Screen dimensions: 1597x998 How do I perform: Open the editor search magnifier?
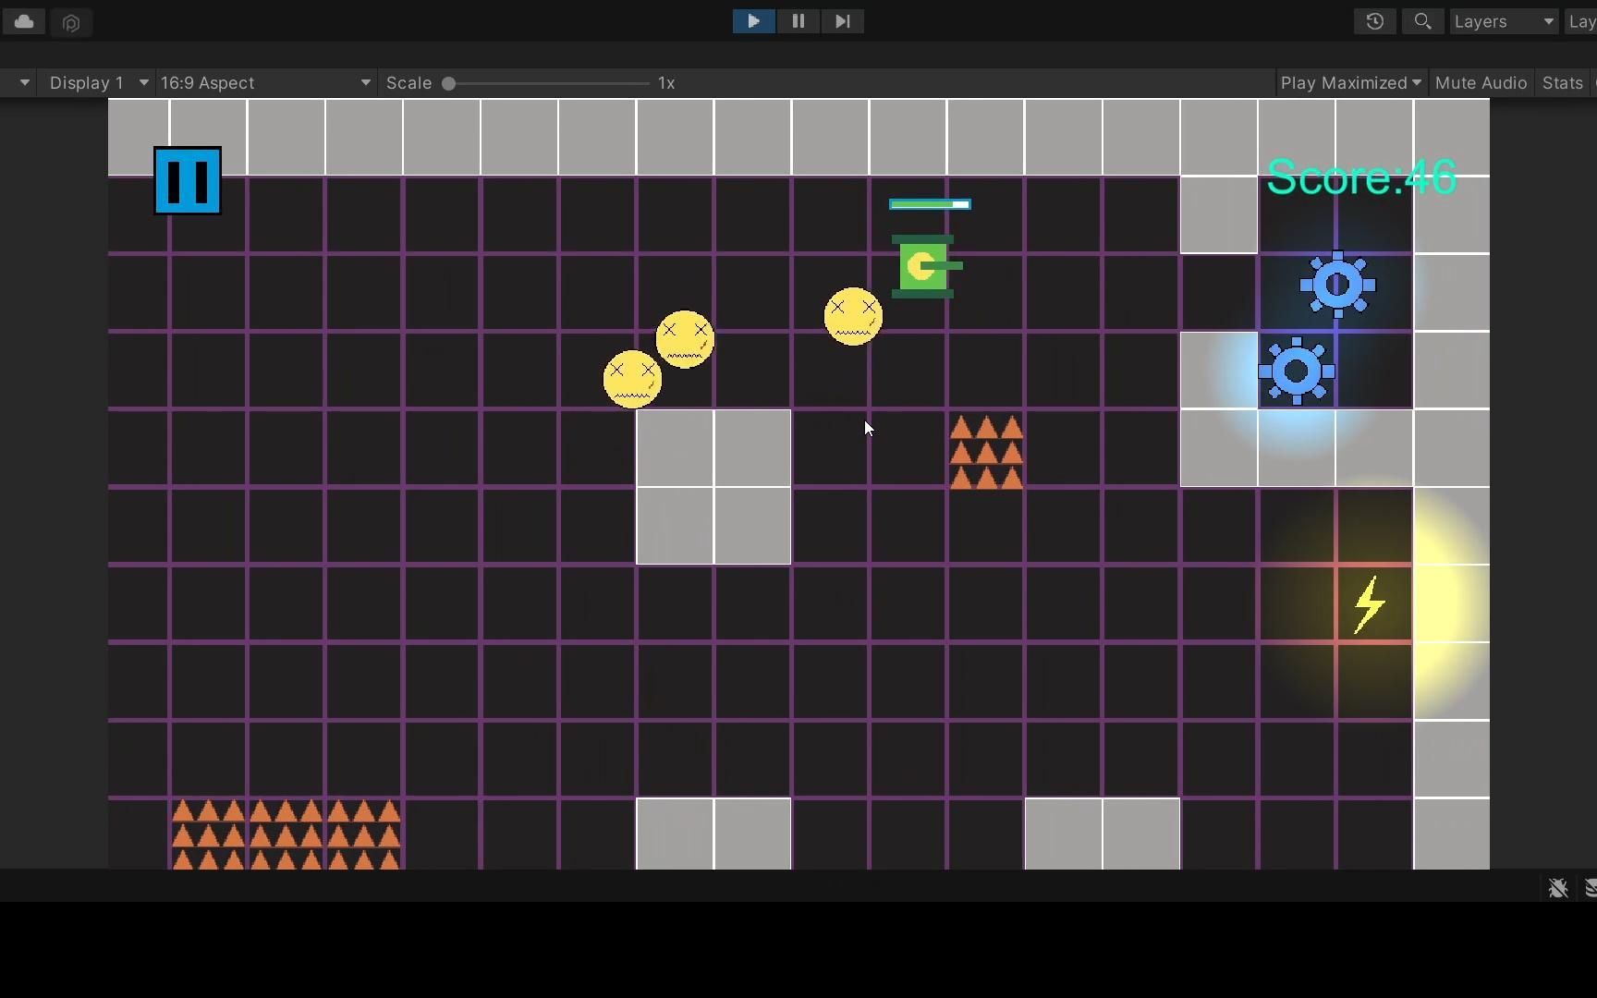coord(1422,21)
